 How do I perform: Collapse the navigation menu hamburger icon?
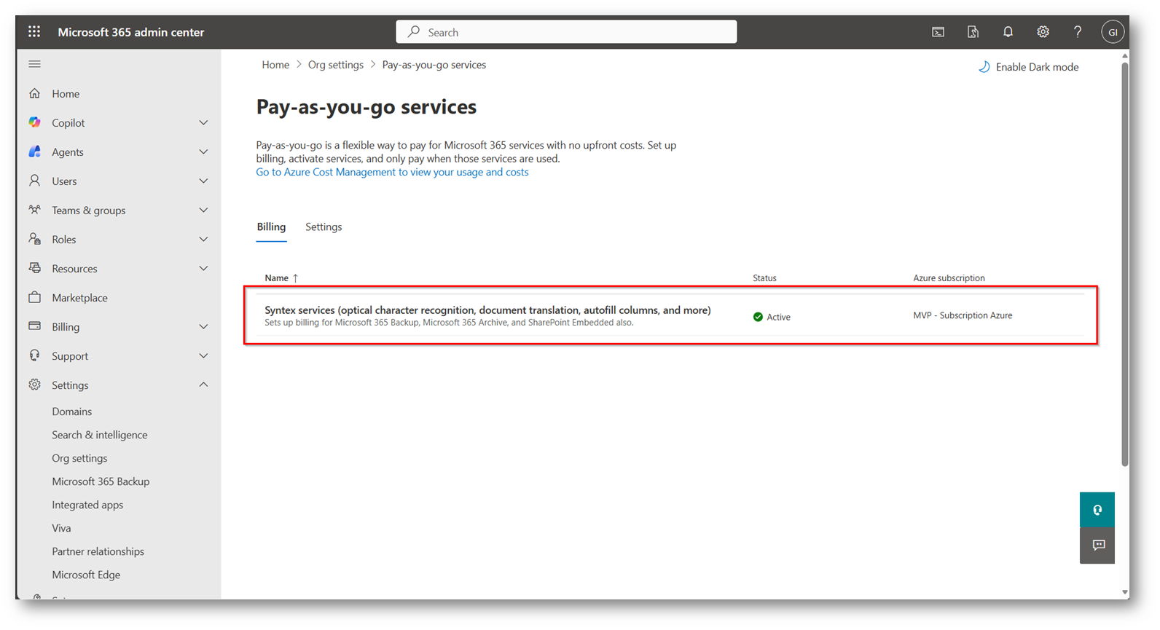(x=34, y=64)
